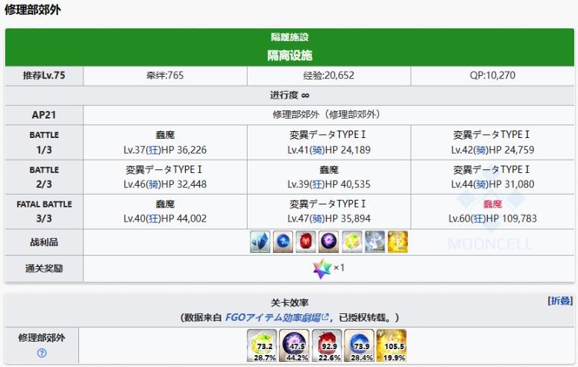The image size is (578, 367).
Task: Click the yellow-green cube drop icon in drops row
Action: [x=352, y=242]
